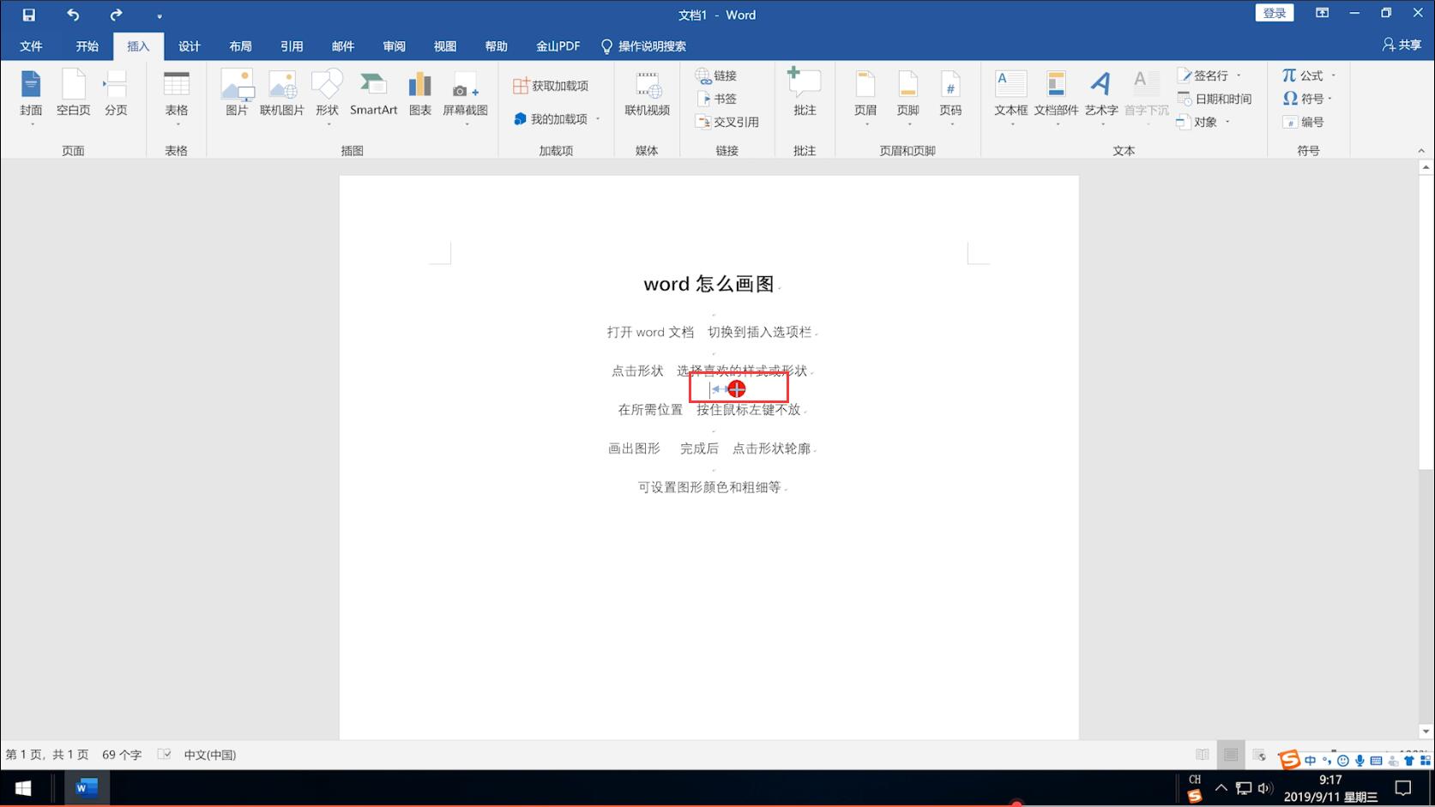Insert a cross-reference (交叉引用)

(727, 122)
